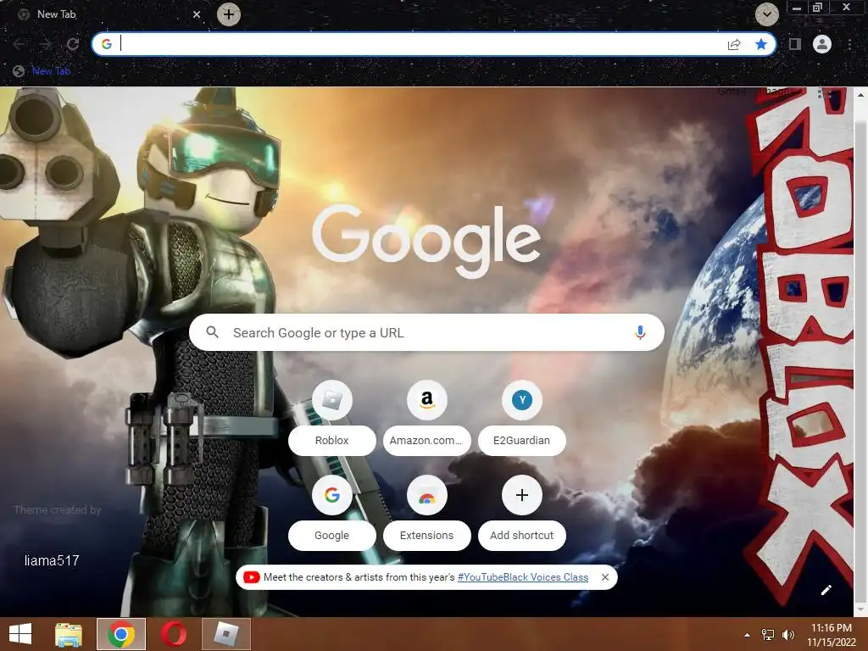Click the Search Google or type a URL box
Image resolution: width=868 pixels, height=651 pixels.
coord(426,332)
